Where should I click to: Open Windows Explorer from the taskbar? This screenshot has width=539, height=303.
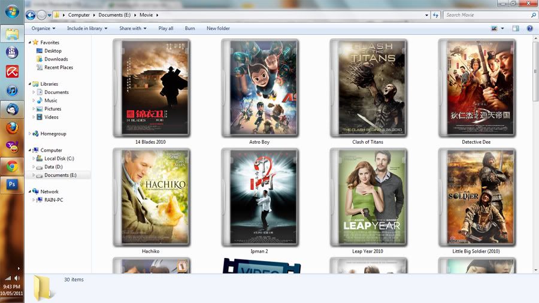(12, 34)
